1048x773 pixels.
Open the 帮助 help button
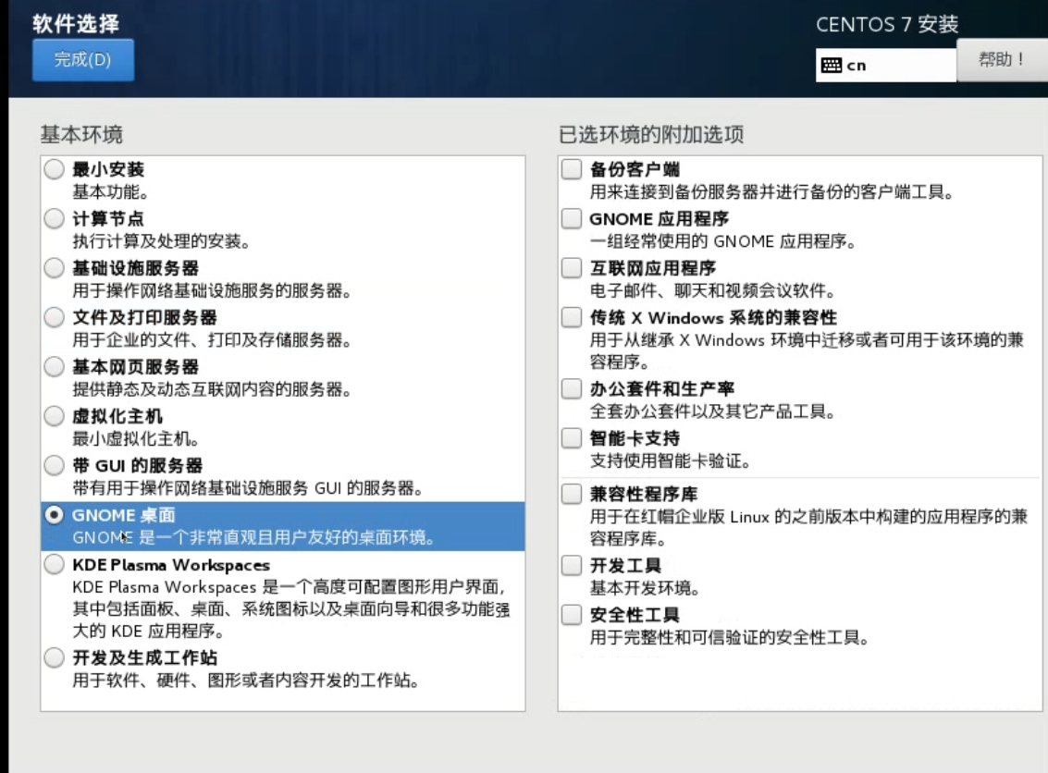click(x=1002, y=60)
